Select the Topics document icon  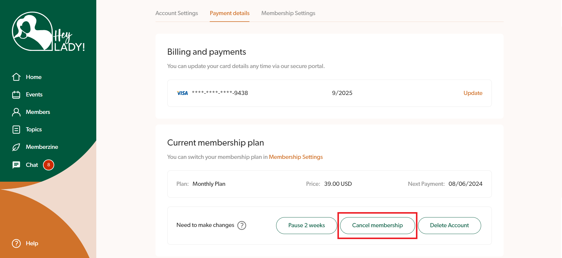(x=16, y=130)
